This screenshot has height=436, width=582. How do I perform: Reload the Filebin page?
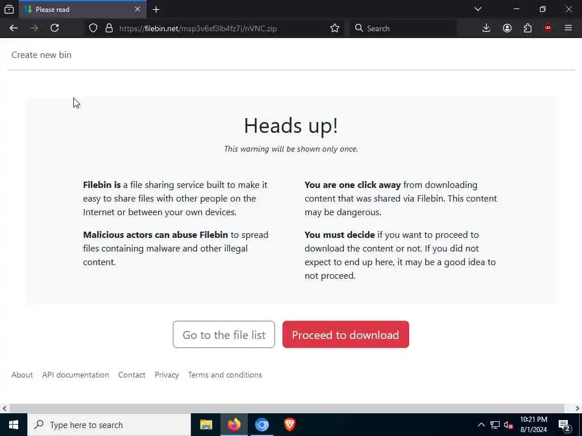click(x=55, y=28)
